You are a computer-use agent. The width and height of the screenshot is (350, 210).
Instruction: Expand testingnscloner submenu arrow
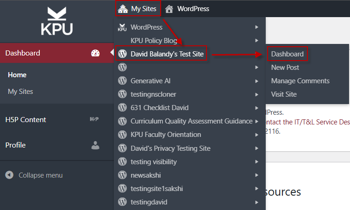[x=256, y=94]
